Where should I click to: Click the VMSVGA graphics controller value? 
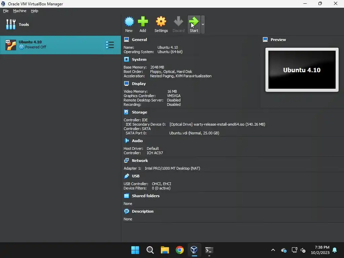(x=174, y=96)
